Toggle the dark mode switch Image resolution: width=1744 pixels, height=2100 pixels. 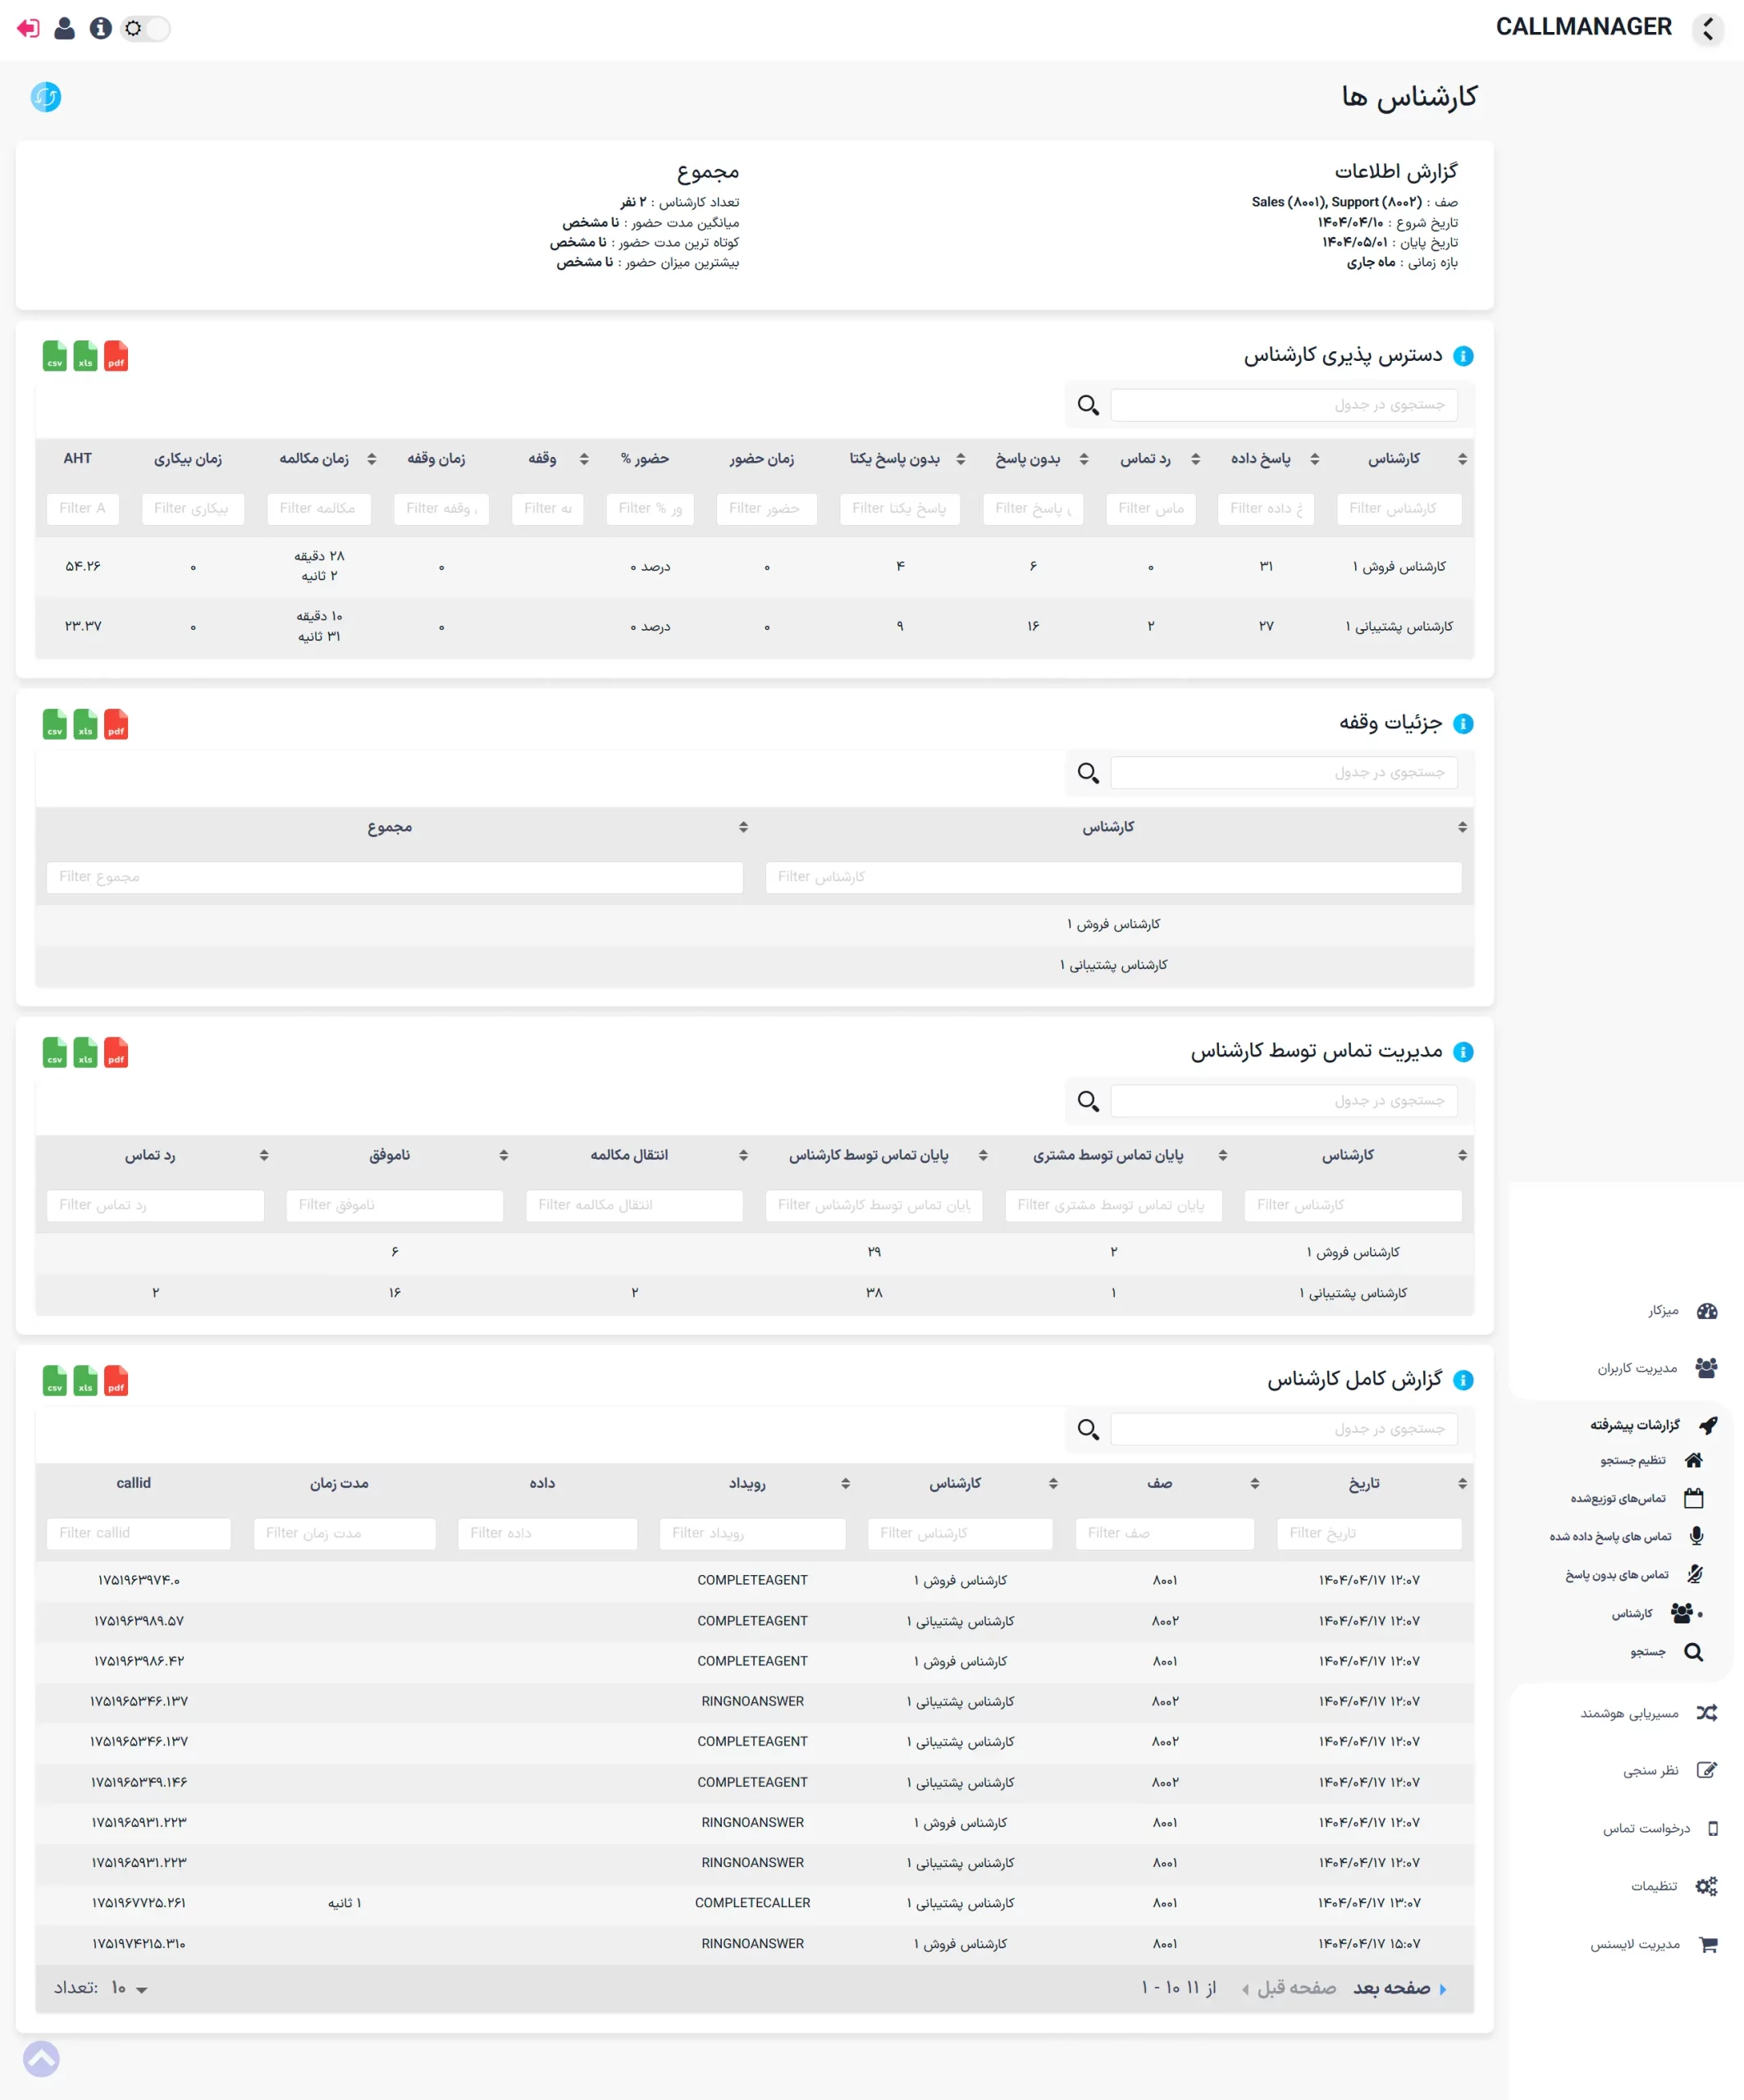pyautogui.click(x=146, y=28)
